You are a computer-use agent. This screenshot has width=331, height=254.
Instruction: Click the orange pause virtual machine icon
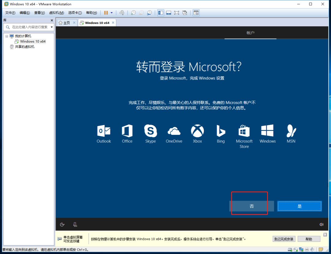(x=106, y=13)
